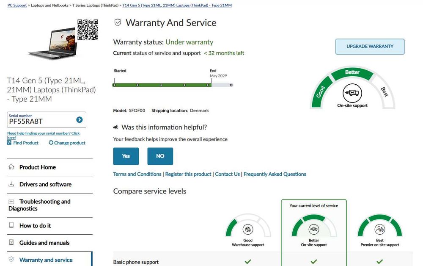
Task: Click Basic phone support checkmark under Good
Action: point(248,261)
